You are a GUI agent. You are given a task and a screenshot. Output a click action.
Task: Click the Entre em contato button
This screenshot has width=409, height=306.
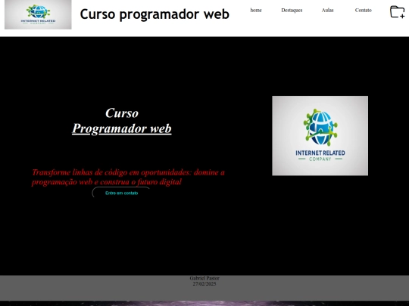[121, 193]
